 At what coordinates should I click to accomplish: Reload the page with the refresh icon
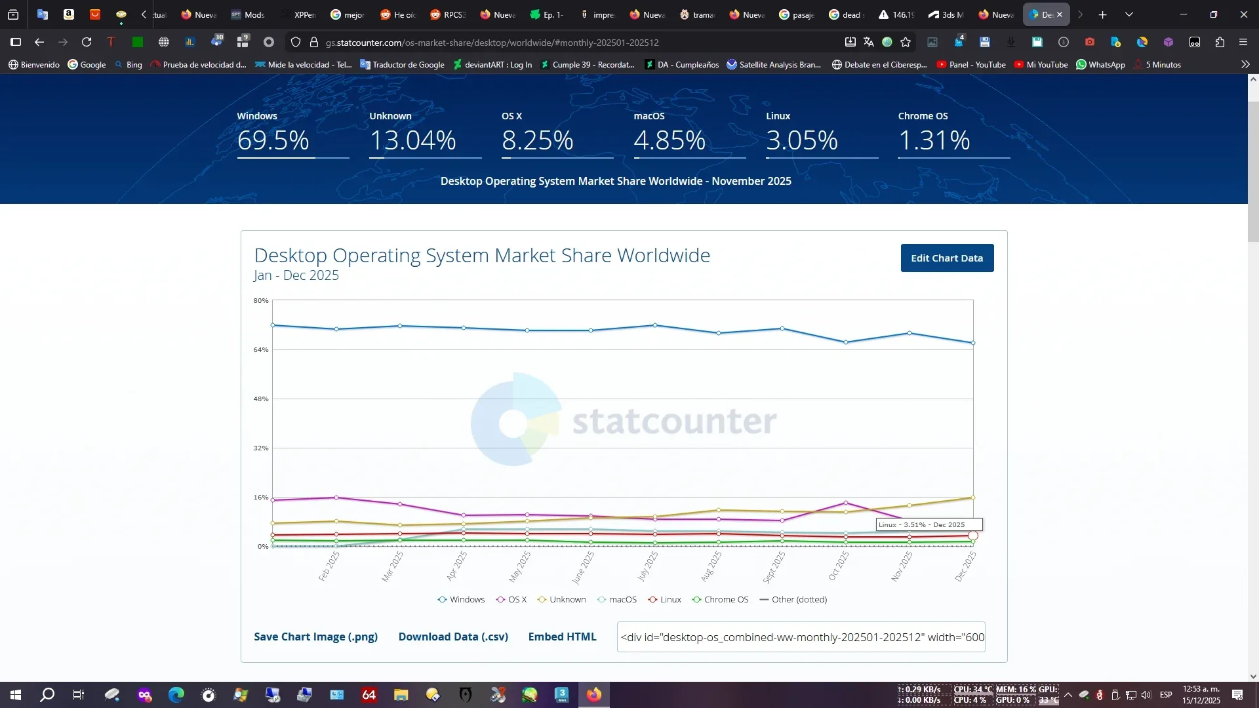(87, 42)
